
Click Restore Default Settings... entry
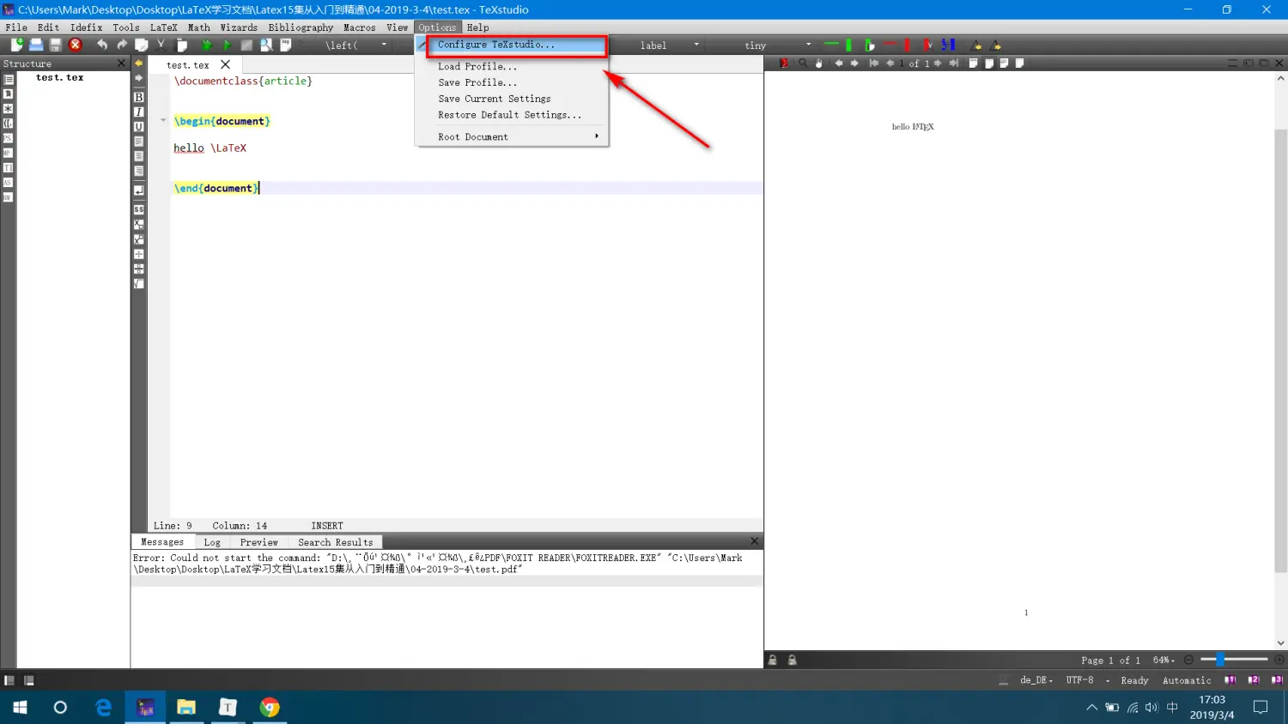click(x=512, y=115)
